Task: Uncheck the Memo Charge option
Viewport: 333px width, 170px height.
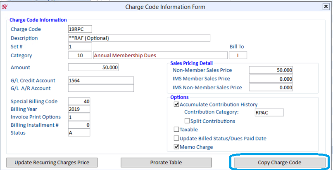Action: tap(176, 147)
